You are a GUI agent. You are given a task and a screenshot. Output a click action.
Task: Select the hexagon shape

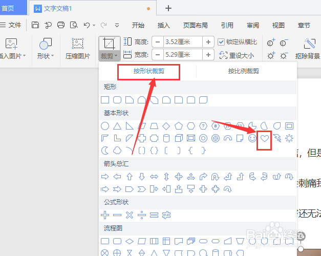(x=191, y=126)
